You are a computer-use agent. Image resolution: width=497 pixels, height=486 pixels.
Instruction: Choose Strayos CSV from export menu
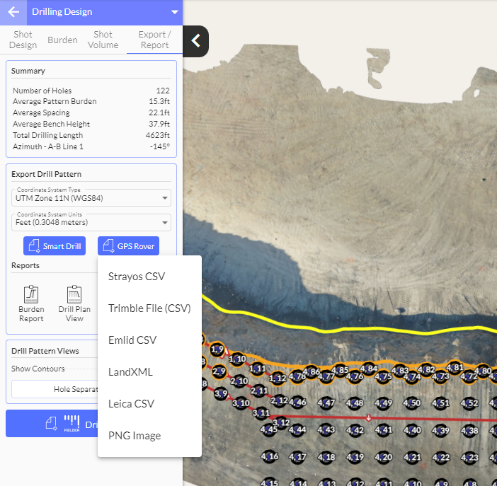click(x=137, y=277)
